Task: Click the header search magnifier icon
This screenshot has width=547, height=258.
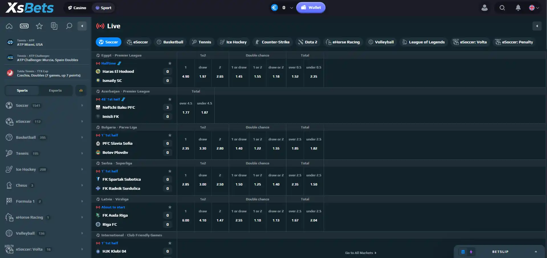Action: pos(502,8)
